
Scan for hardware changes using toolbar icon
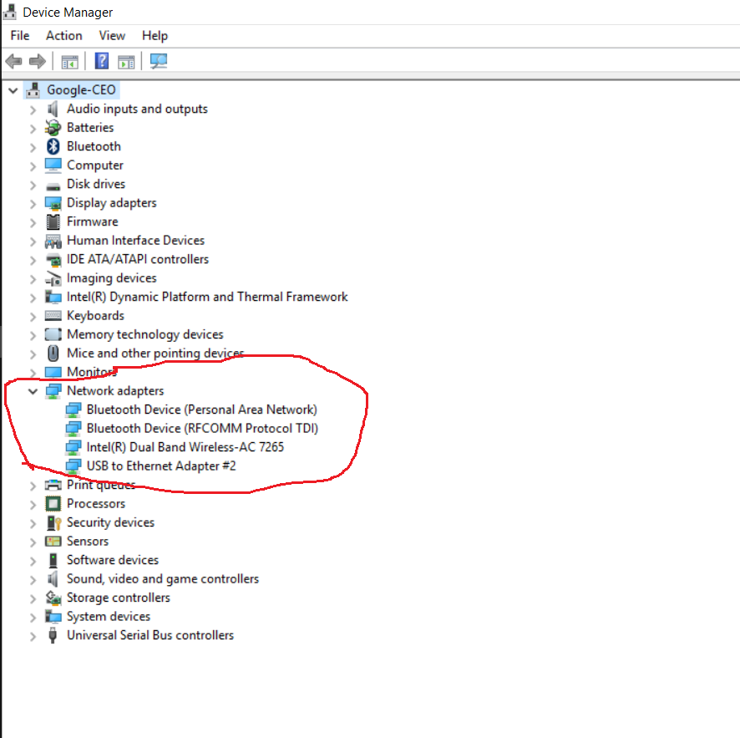tap(159, 60)
